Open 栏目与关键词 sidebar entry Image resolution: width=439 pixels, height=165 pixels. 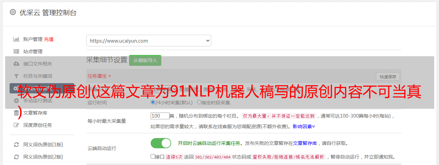point(38,76)
